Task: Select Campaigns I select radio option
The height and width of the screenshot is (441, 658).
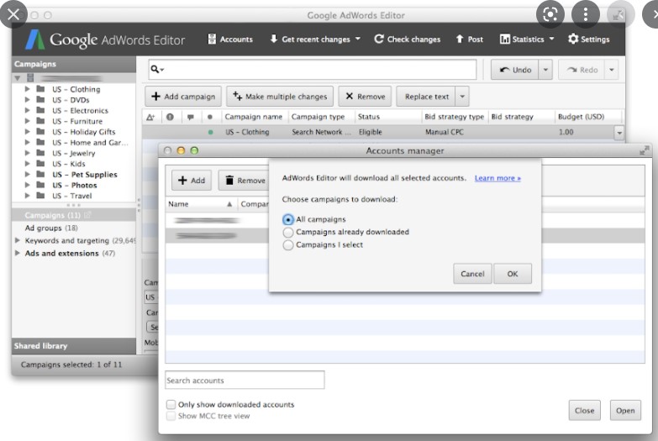Action: tap(288, 245)
